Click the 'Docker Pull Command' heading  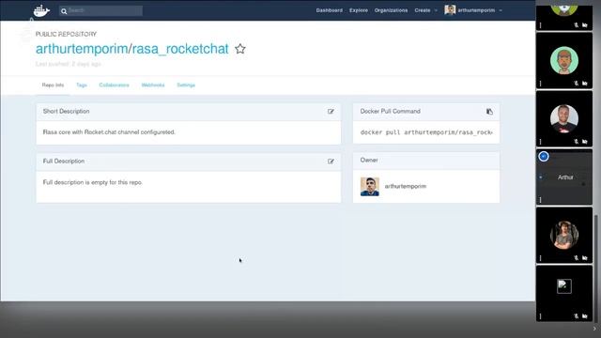[391, 111]
